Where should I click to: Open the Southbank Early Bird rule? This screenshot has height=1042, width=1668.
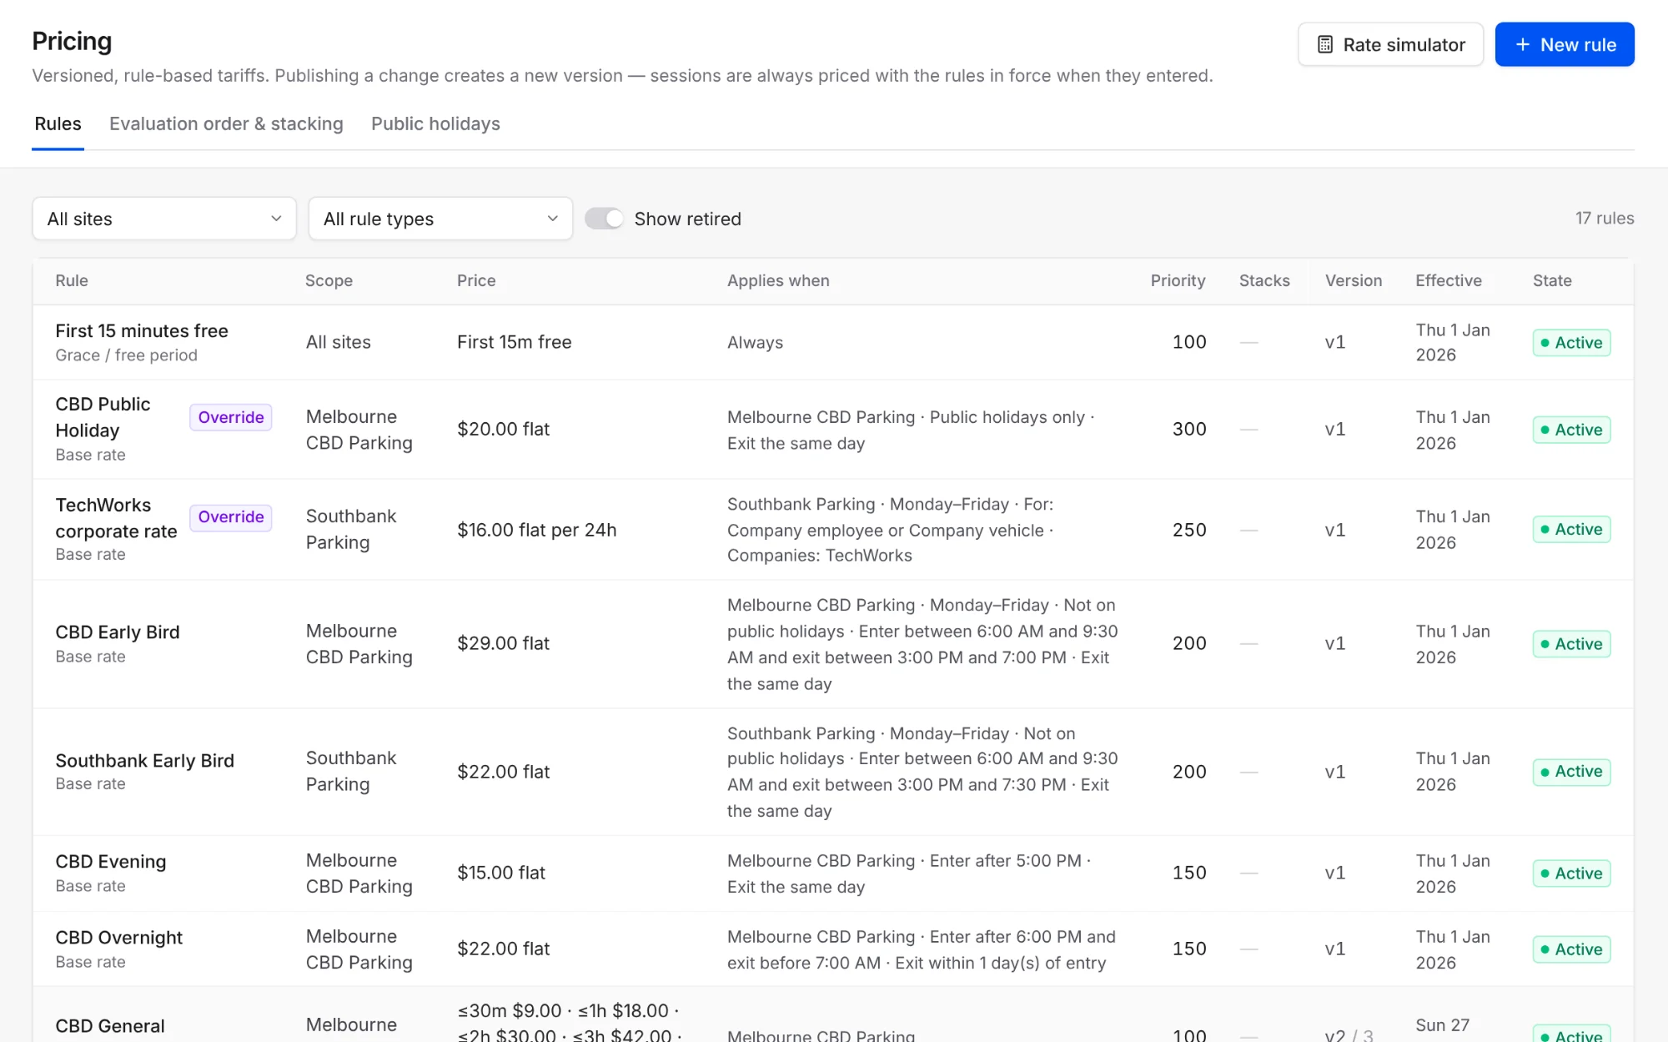144,760
